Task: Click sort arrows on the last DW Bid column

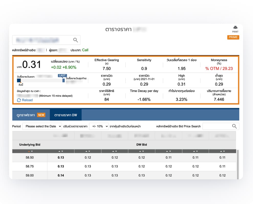Action: pyautogui.click(x=222, y=151)
